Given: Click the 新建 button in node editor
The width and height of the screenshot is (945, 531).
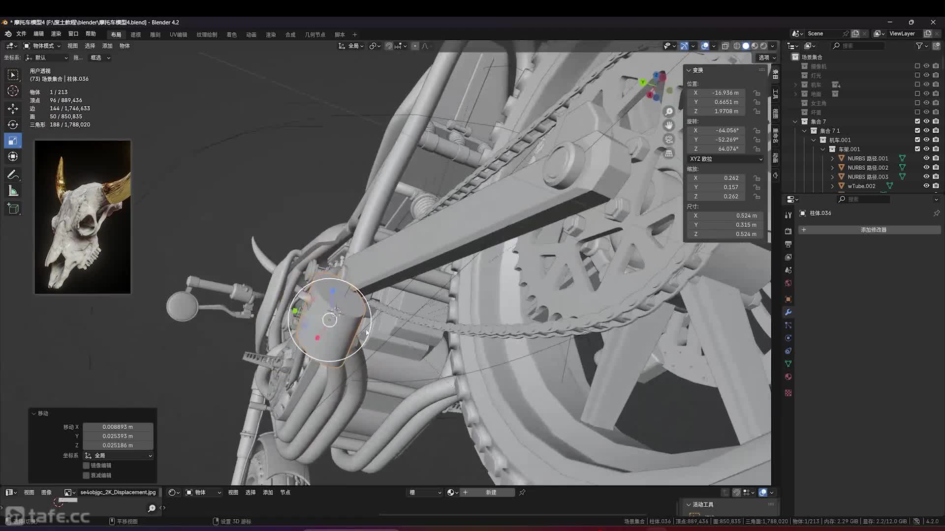Looking at the screenshot, I should [491, 492].
